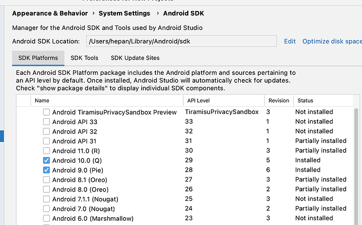Check the Android API 32 box
This screenshot has width=362, height=225.
(x=47, y=131)
